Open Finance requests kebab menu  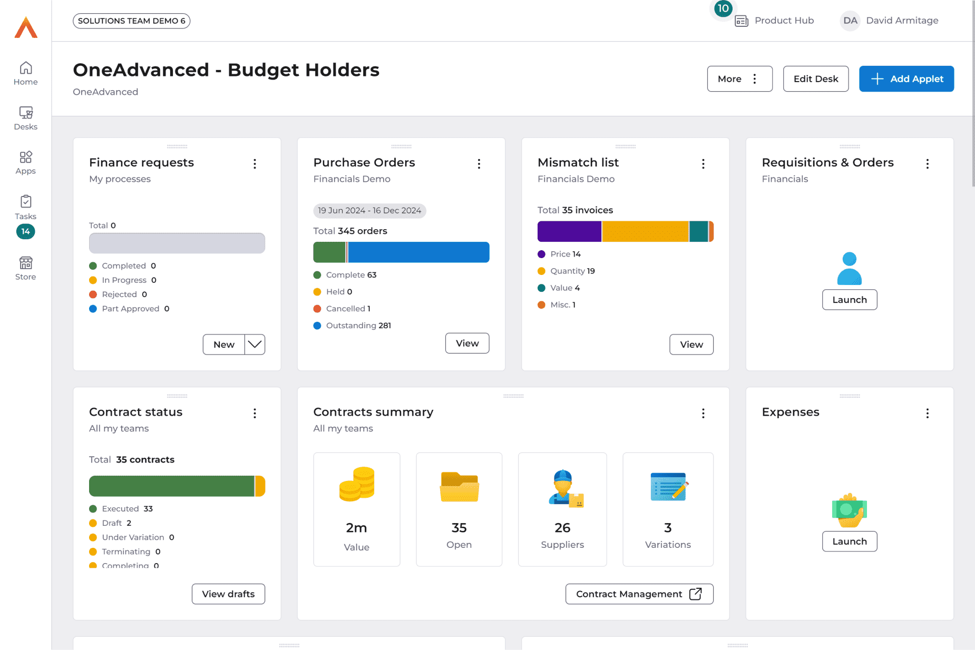[x=255, y=164]
